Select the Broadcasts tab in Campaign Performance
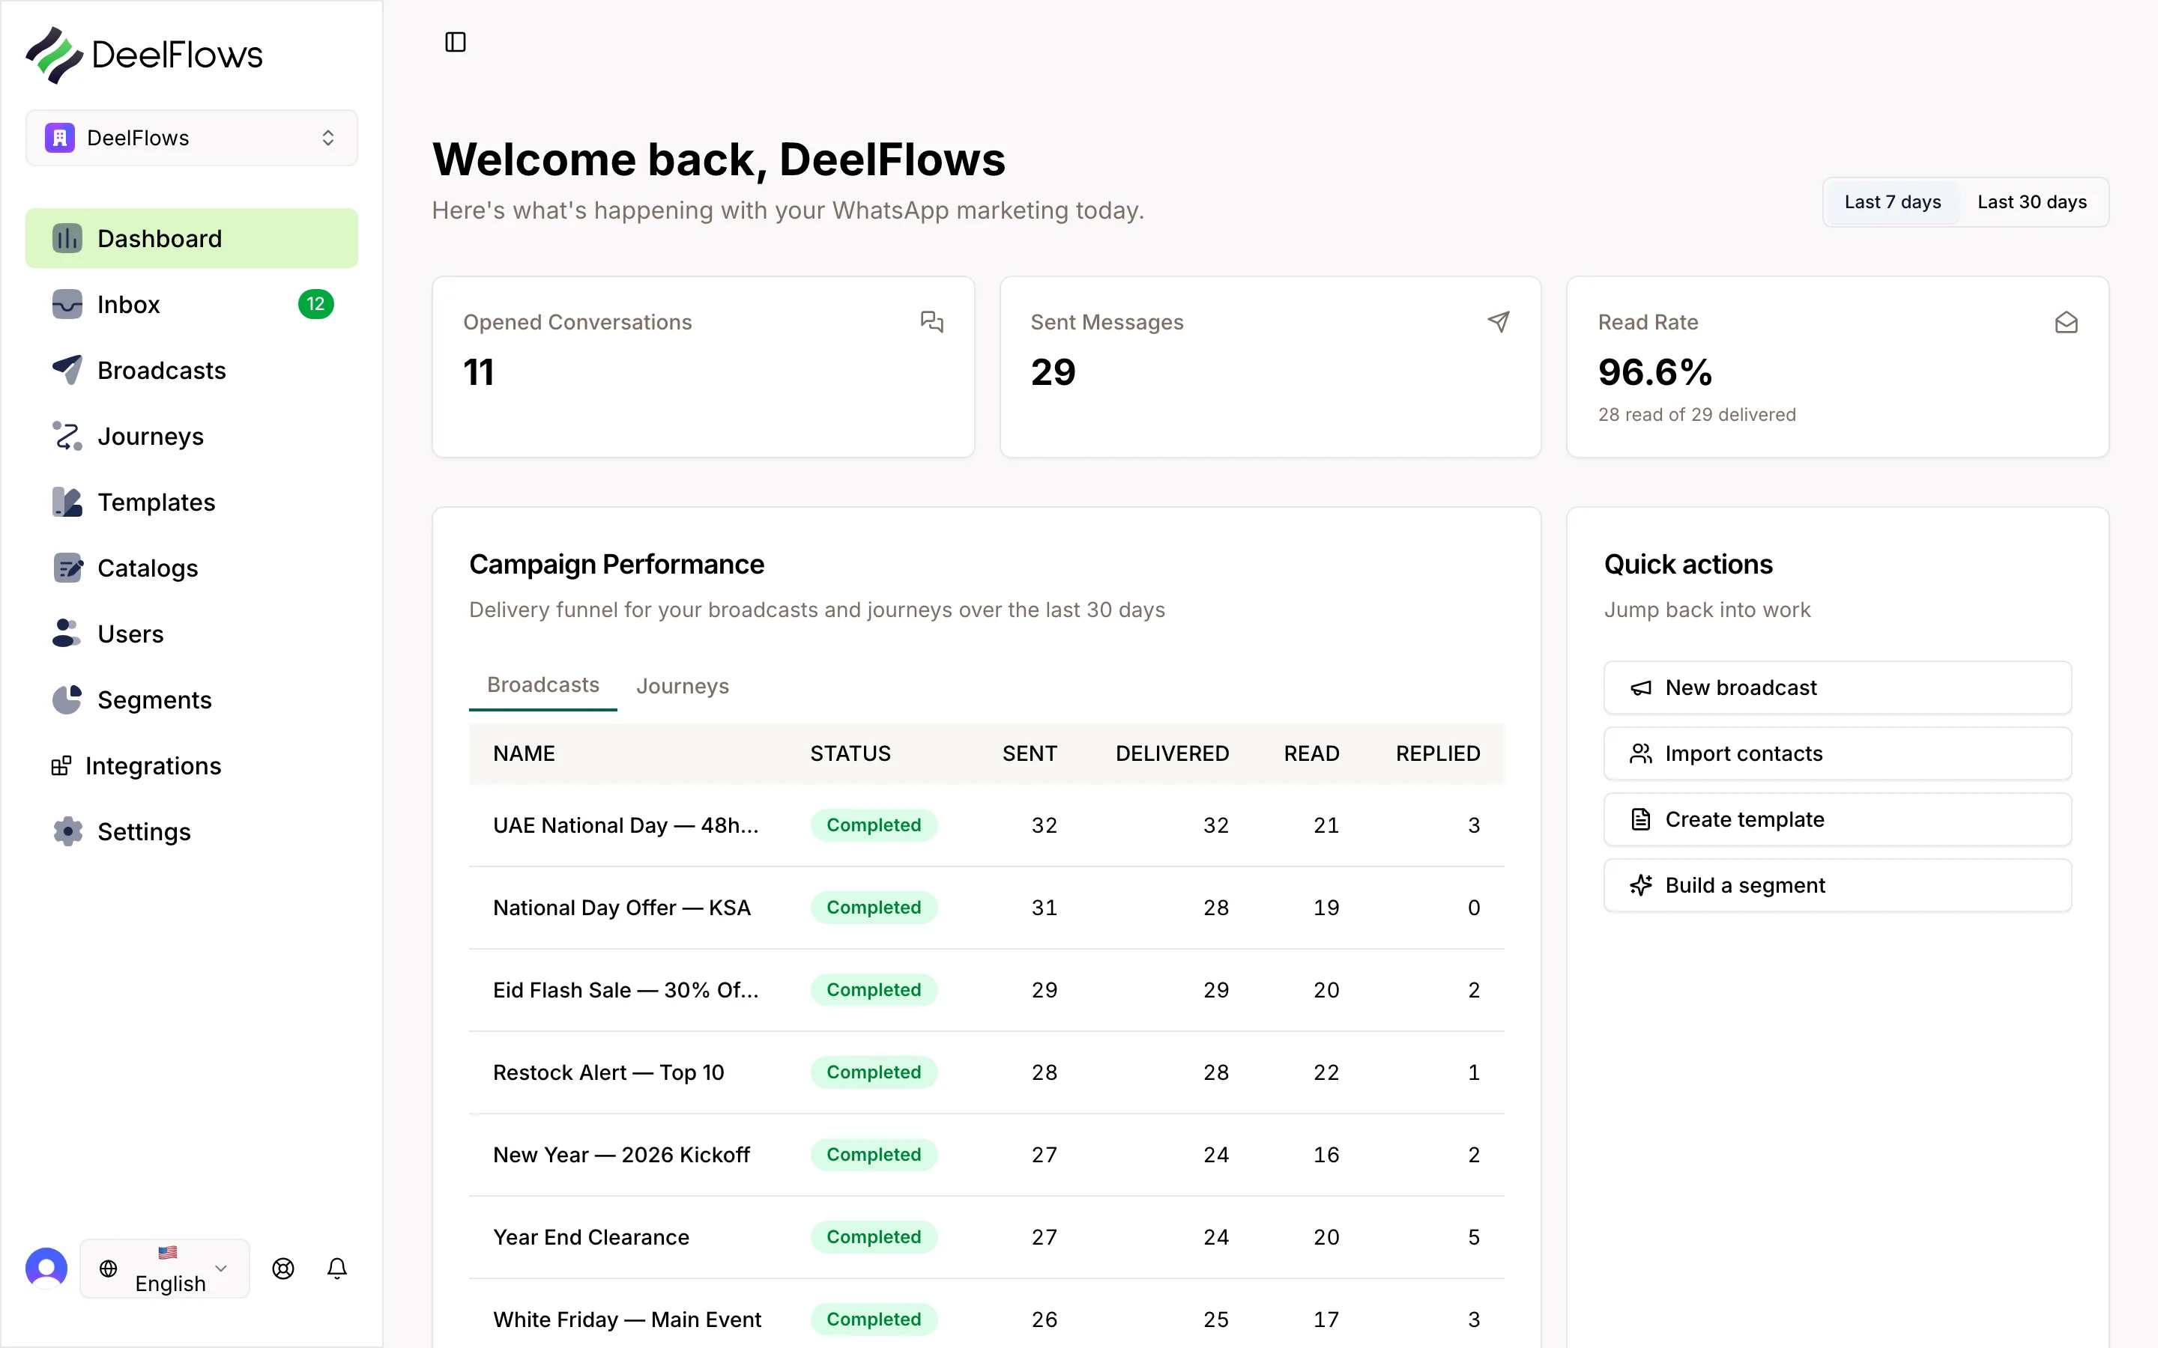 point(543,685)
